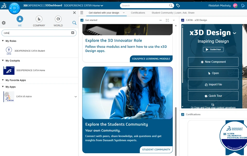Open the Get started widget menu chevron

coord(174,20)
